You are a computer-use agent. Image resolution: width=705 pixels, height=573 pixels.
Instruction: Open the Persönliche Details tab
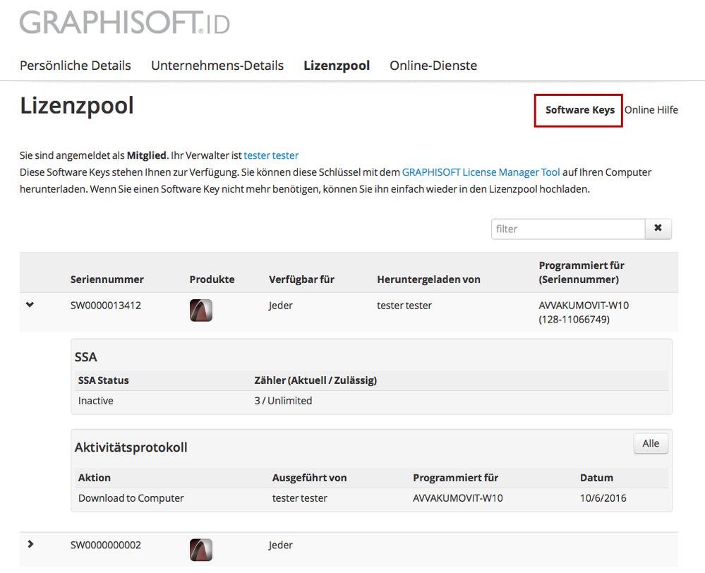coord(76,66)
